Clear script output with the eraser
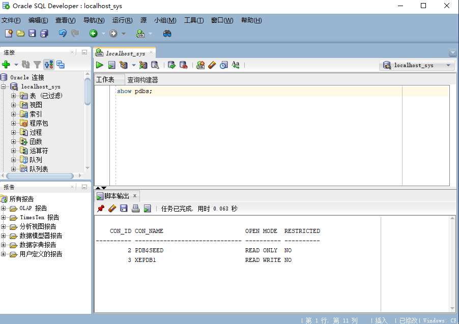Image resolution: width=459 pixels, height=324 pixels. [x=112, y=209]
